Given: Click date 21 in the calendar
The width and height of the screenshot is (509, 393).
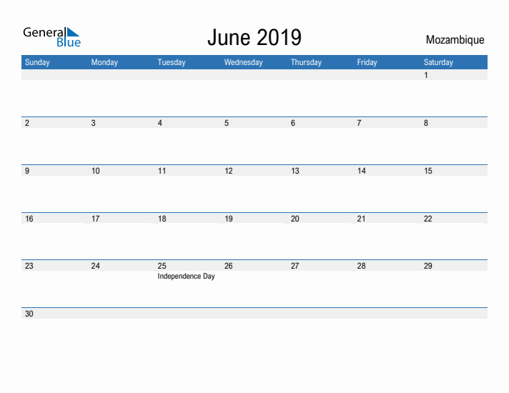Looking at the screenshot, I should click(361, 219).
